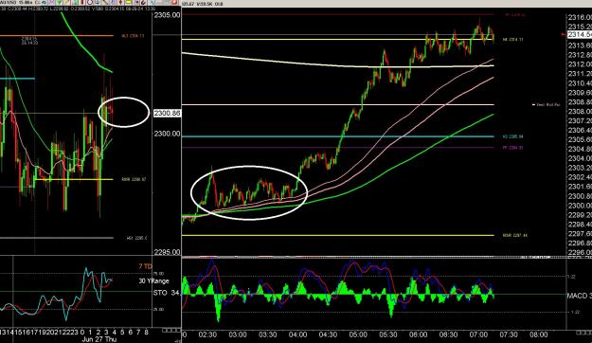Click the 07:30 time label
Viewport: 592px width, 343px height.
pos(509,334)
